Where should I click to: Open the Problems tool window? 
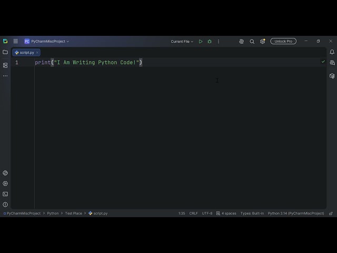click(5, 205)
